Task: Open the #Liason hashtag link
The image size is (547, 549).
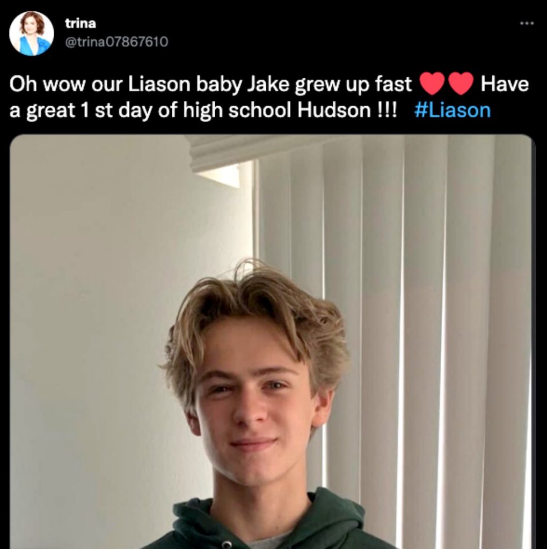Action: 453,110
